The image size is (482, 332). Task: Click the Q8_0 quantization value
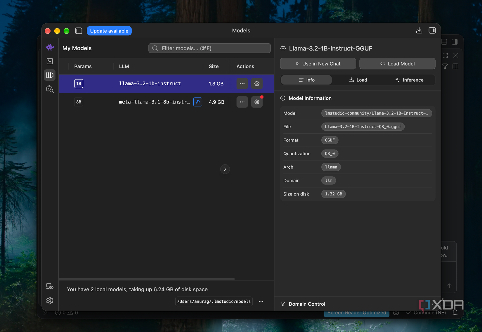(330, 153)
